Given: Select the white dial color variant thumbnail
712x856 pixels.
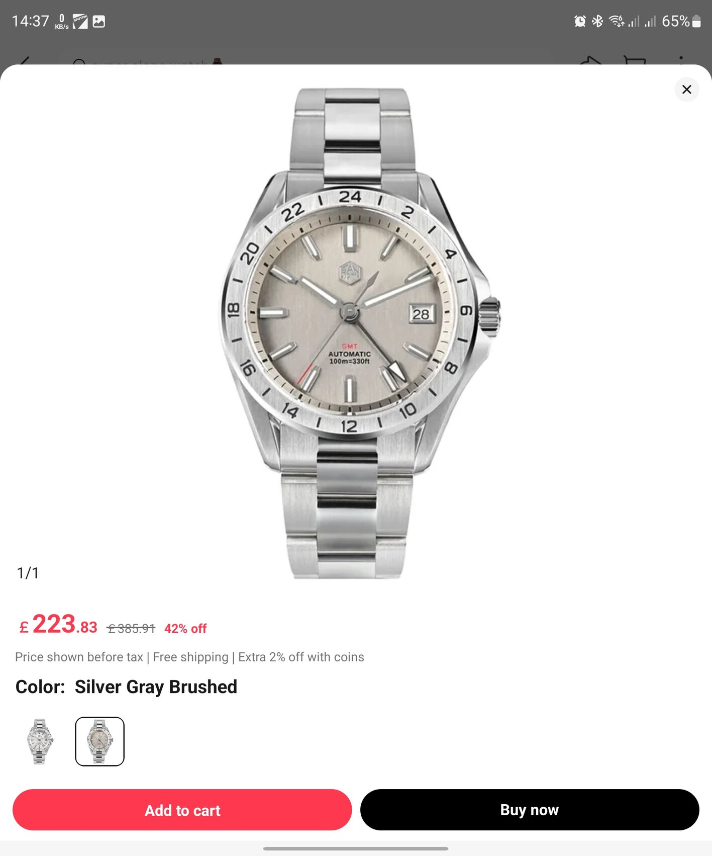Looking at the screenshot, I should (40, 741).
